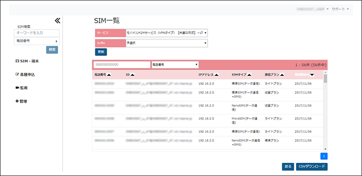Focus the キーワードを入力 search field
Screen dimensions: 362x176
click(x=37, y=33)
